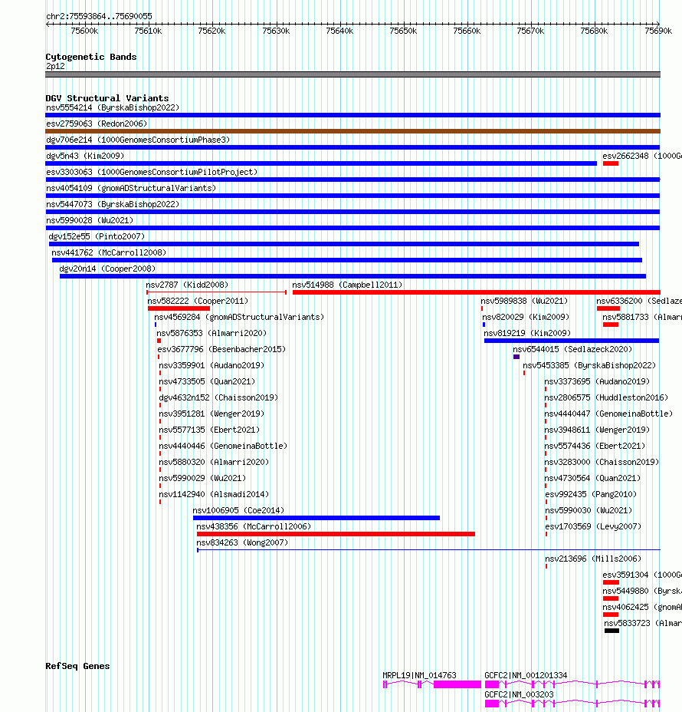682x712 pixels.
Task: Open esv3303063 (1000GenomesConsortiumPilotProject) label
Action: (152, 172)
